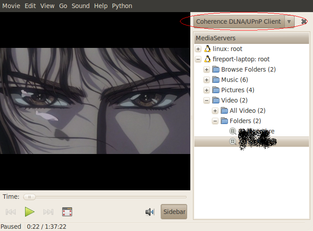Click the Pictures folder icon
This screenshot has width=313, height=231.
click(216, 90)
